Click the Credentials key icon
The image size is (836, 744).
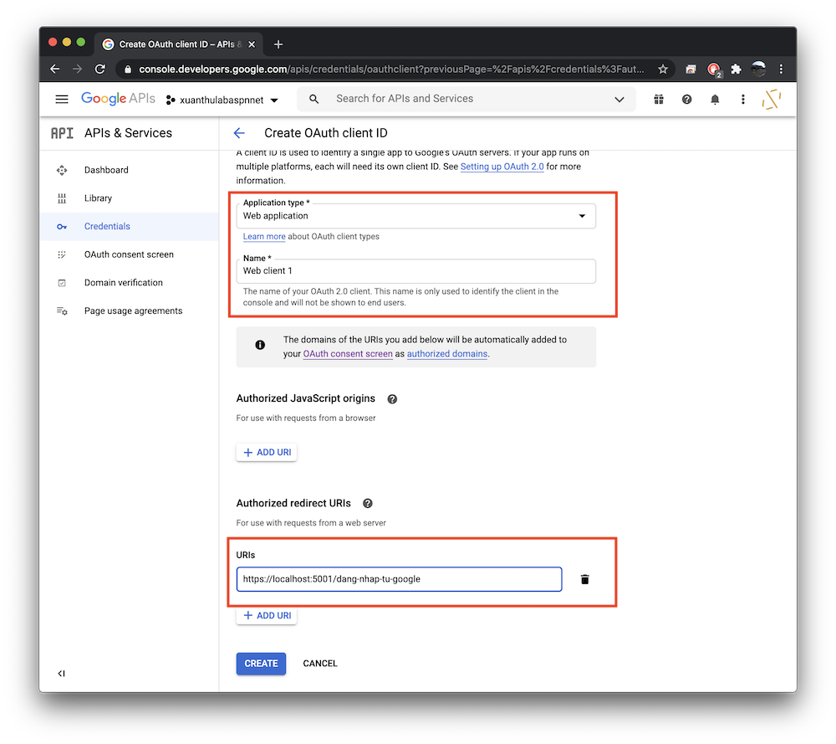[x=62, y=227]
